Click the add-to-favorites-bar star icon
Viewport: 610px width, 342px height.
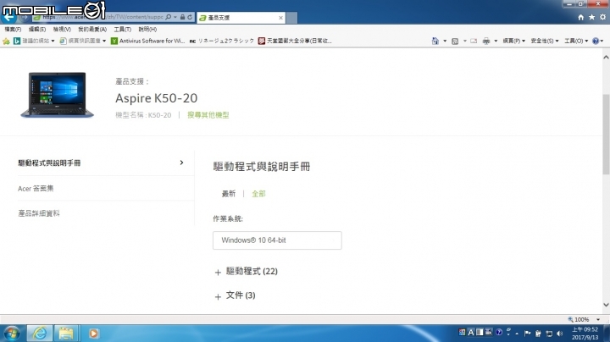(x=6, y=41)
